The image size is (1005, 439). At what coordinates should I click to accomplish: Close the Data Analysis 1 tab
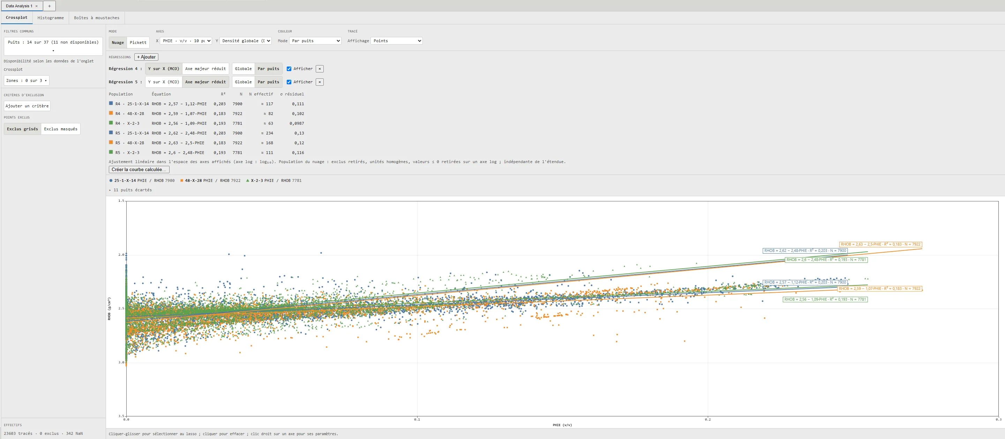point(37,6)
